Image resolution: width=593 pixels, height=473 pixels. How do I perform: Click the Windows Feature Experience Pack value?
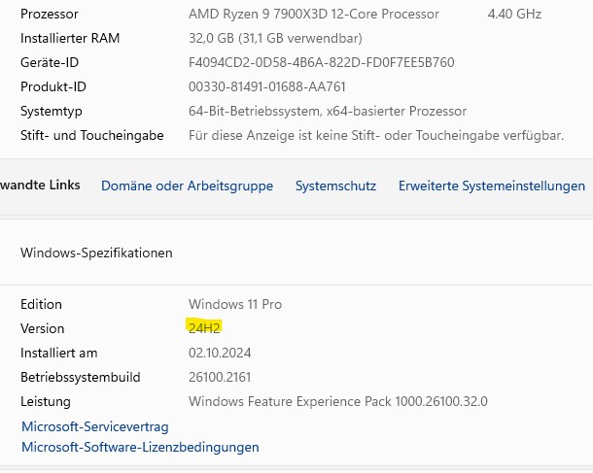[x=337, y=401]
